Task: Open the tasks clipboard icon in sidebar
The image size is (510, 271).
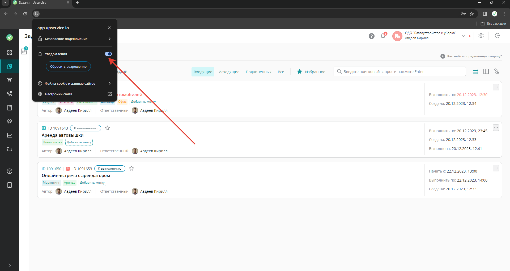Action: tap(10, 66)
